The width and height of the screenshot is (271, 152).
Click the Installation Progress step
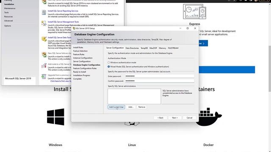click(x=82, y=75)
